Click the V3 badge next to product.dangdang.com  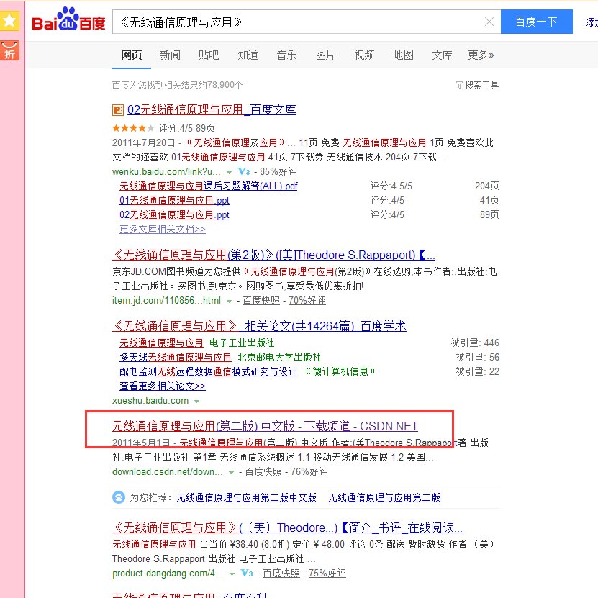pyautogui.click(x=248, y=574)
